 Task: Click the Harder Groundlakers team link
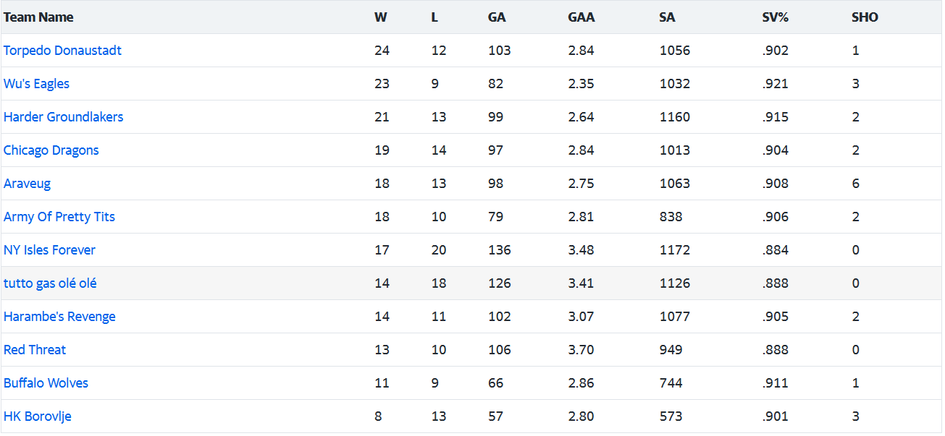(x=63, y=117)
